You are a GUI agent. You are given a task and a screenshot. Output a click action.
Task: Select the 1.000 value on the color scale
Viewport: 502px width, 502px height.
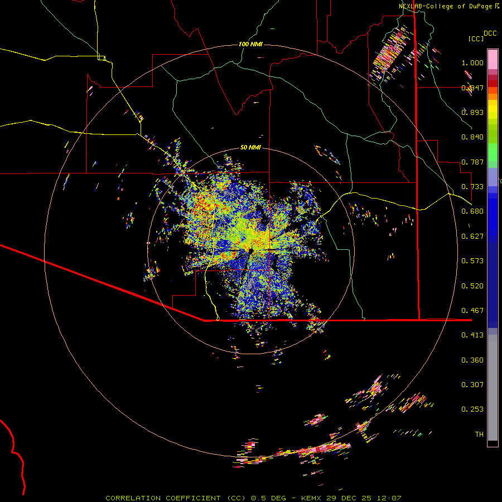coord(472,62)
